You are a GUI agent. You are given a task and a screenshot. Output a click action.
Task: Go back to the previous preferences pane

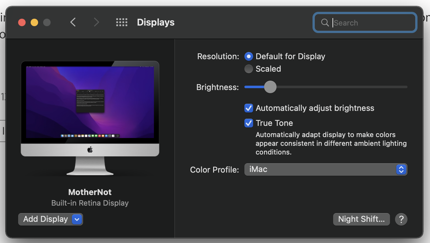coord(73,22)
